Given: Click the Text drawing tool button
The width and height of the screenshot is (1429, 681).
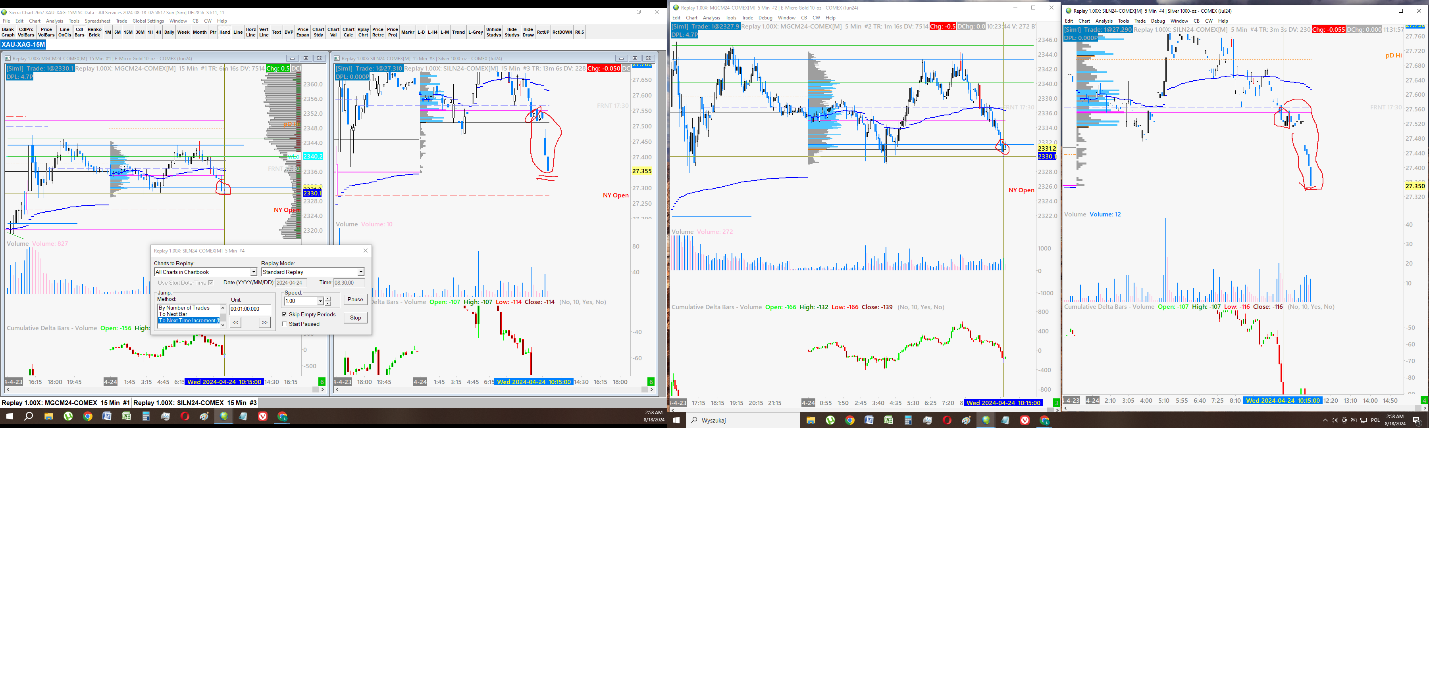Looking at the screenshot, I should point(276,32).
